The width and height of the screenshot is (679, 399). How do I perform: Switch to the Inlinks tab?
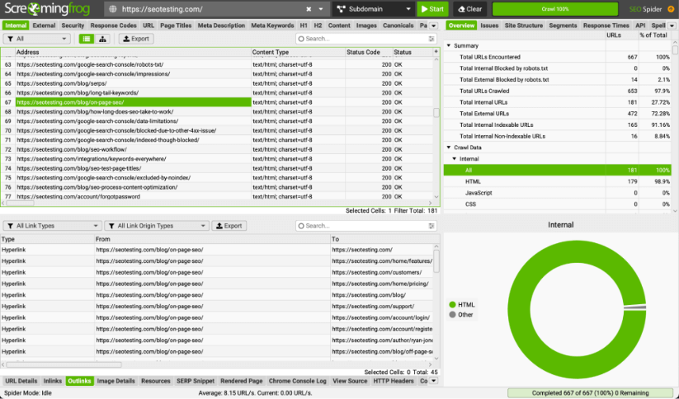coord(52,381)
